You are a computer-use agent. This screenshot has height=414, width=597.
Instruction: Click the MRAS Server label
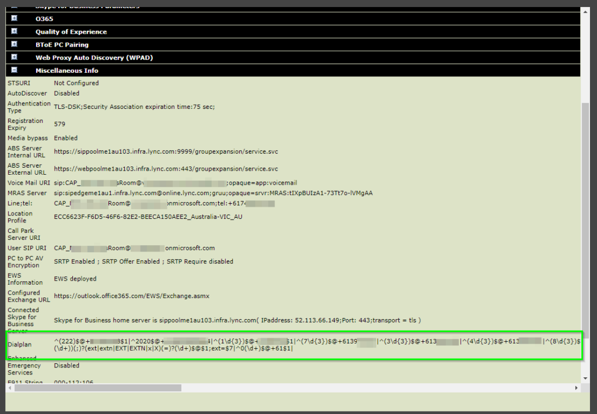[27, 193]
